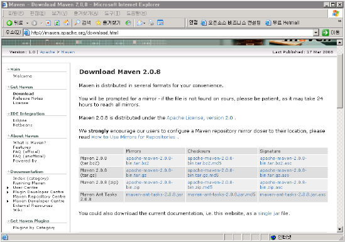The image size is (345, 242).
Task: Open the Features sidebar link
Action: (x=22, y=147)
